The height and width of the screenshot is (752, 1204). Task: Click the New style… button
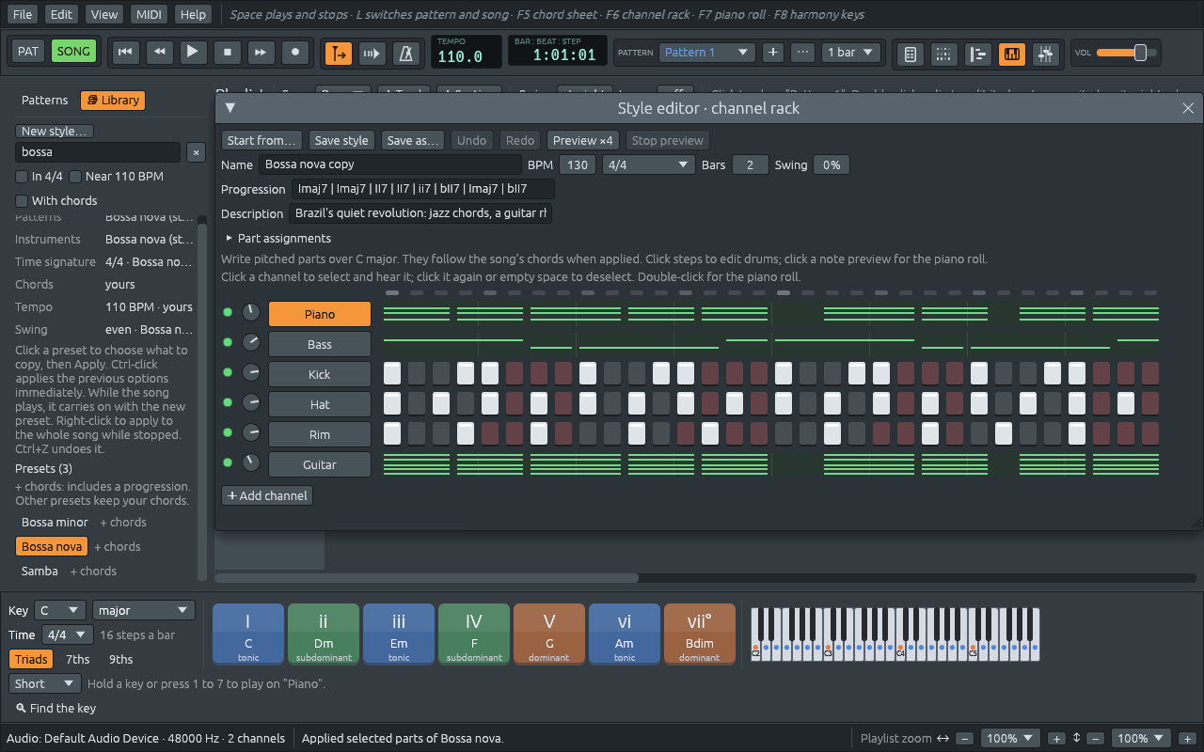[x=55, y=132]
